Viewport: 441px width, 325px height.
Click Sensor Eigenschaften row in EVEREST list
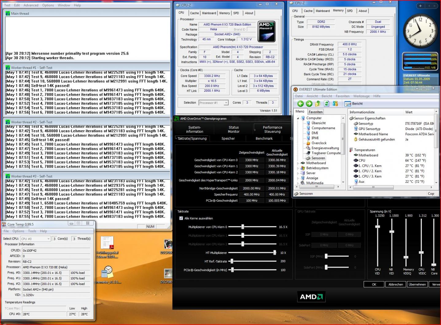click(367, 118)
